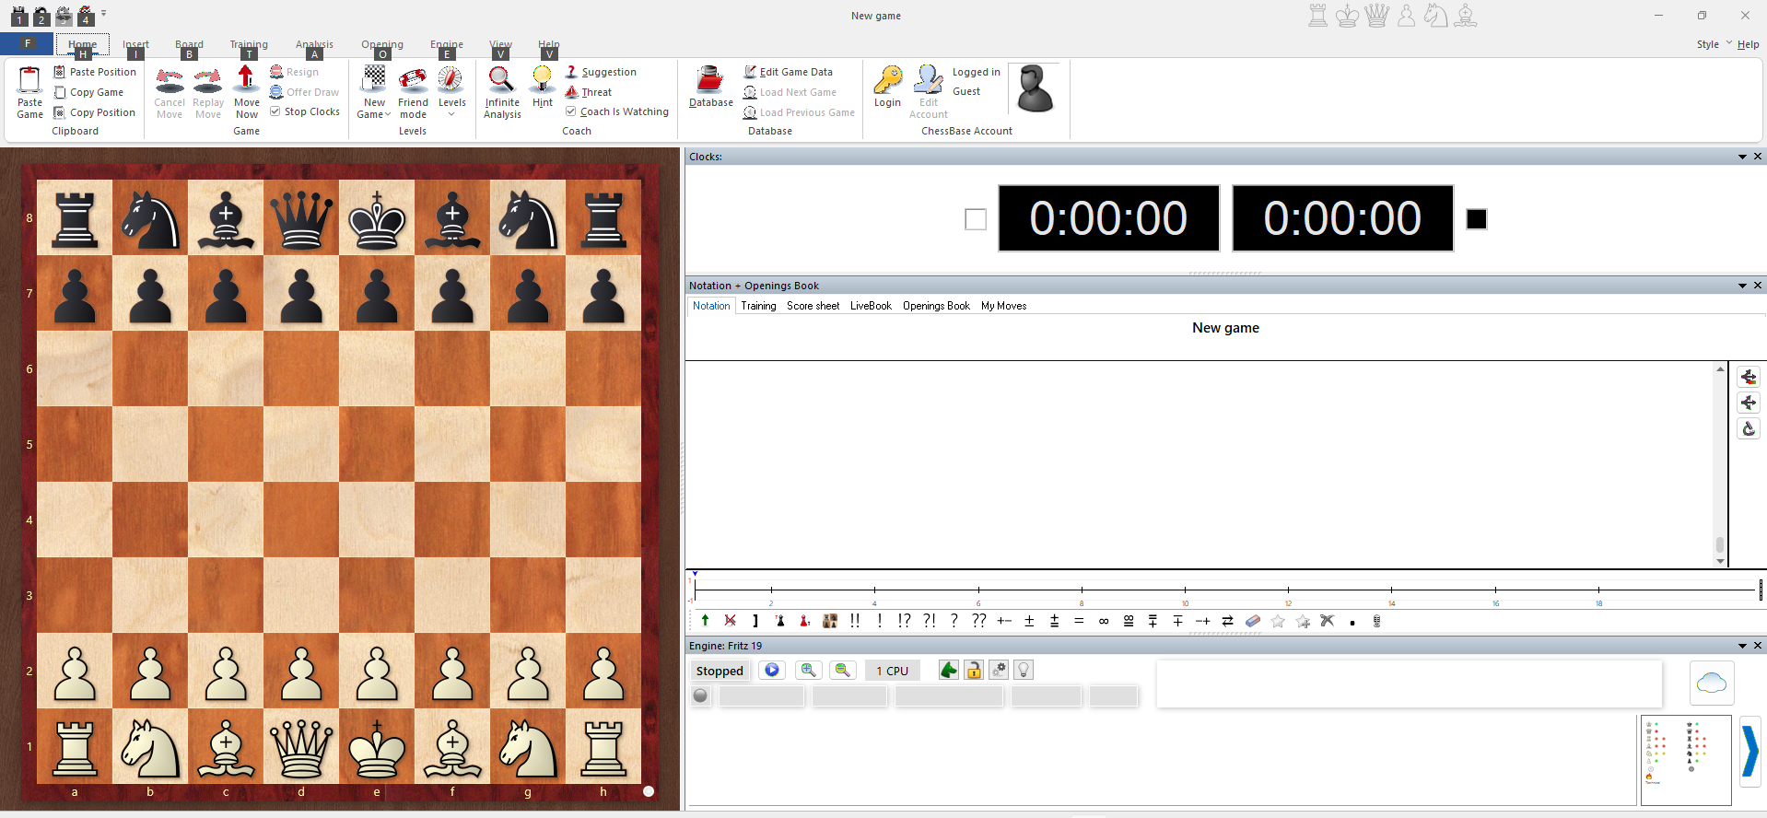Viewport: 1767px width, 818px height.
Task: Start Infinite Analysis with magnifier icon
Action: click(x=501, y=79)
